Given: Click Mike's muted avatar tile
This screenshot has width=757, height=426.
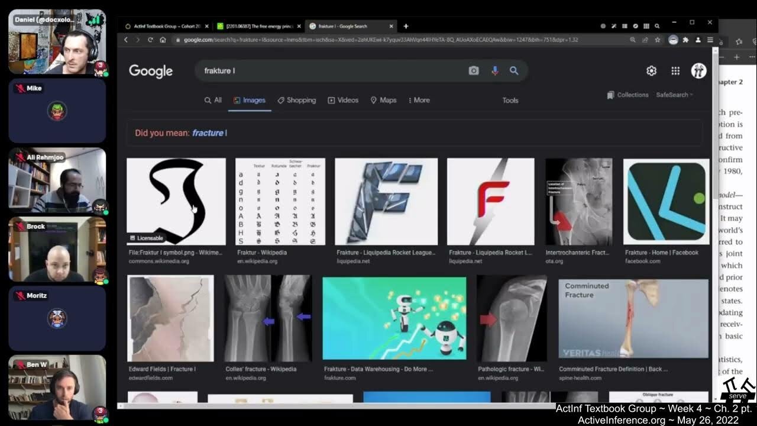Looking at the screenshot, I should (57, 111).
